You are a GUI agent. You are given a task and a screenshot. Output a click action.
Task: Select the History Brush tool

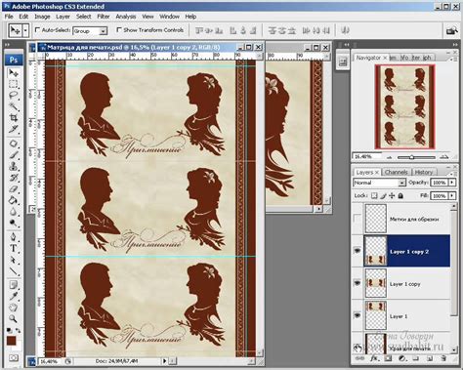[14, 178]
